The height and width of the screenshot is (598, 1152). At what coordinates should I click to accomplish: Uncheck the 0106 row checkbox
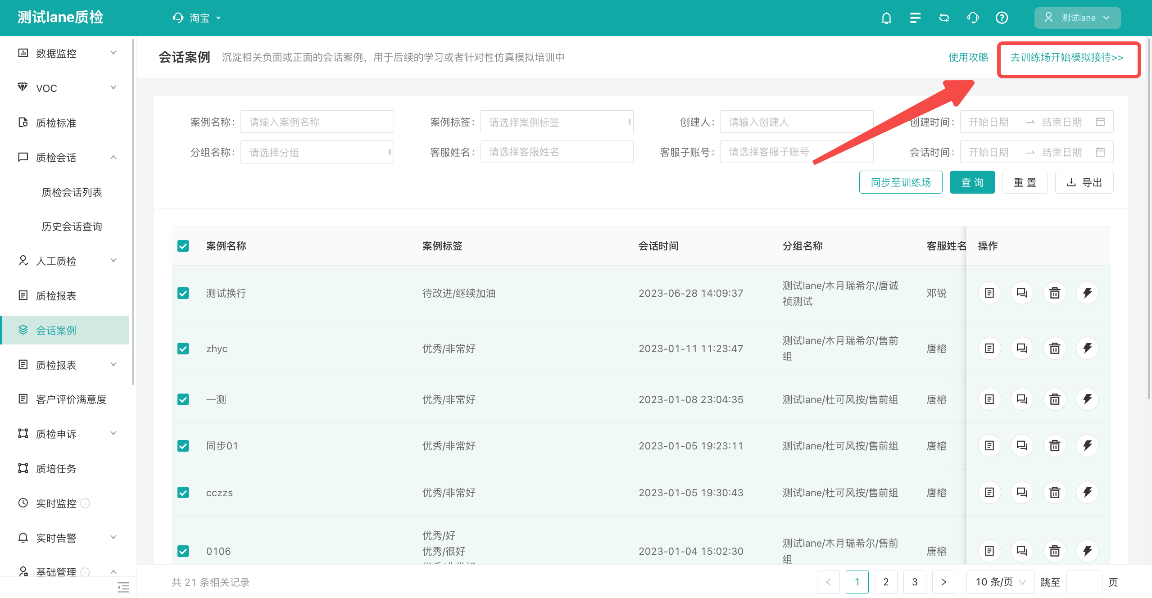[x=183, y=551]
